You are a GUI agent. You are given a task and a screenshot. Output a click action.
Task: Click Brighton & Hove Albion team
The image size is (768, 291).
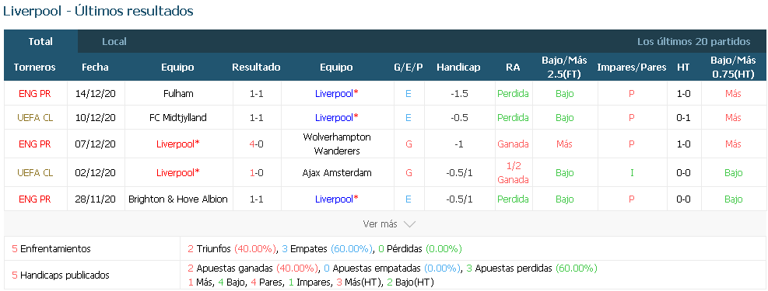tap(178, 199)
